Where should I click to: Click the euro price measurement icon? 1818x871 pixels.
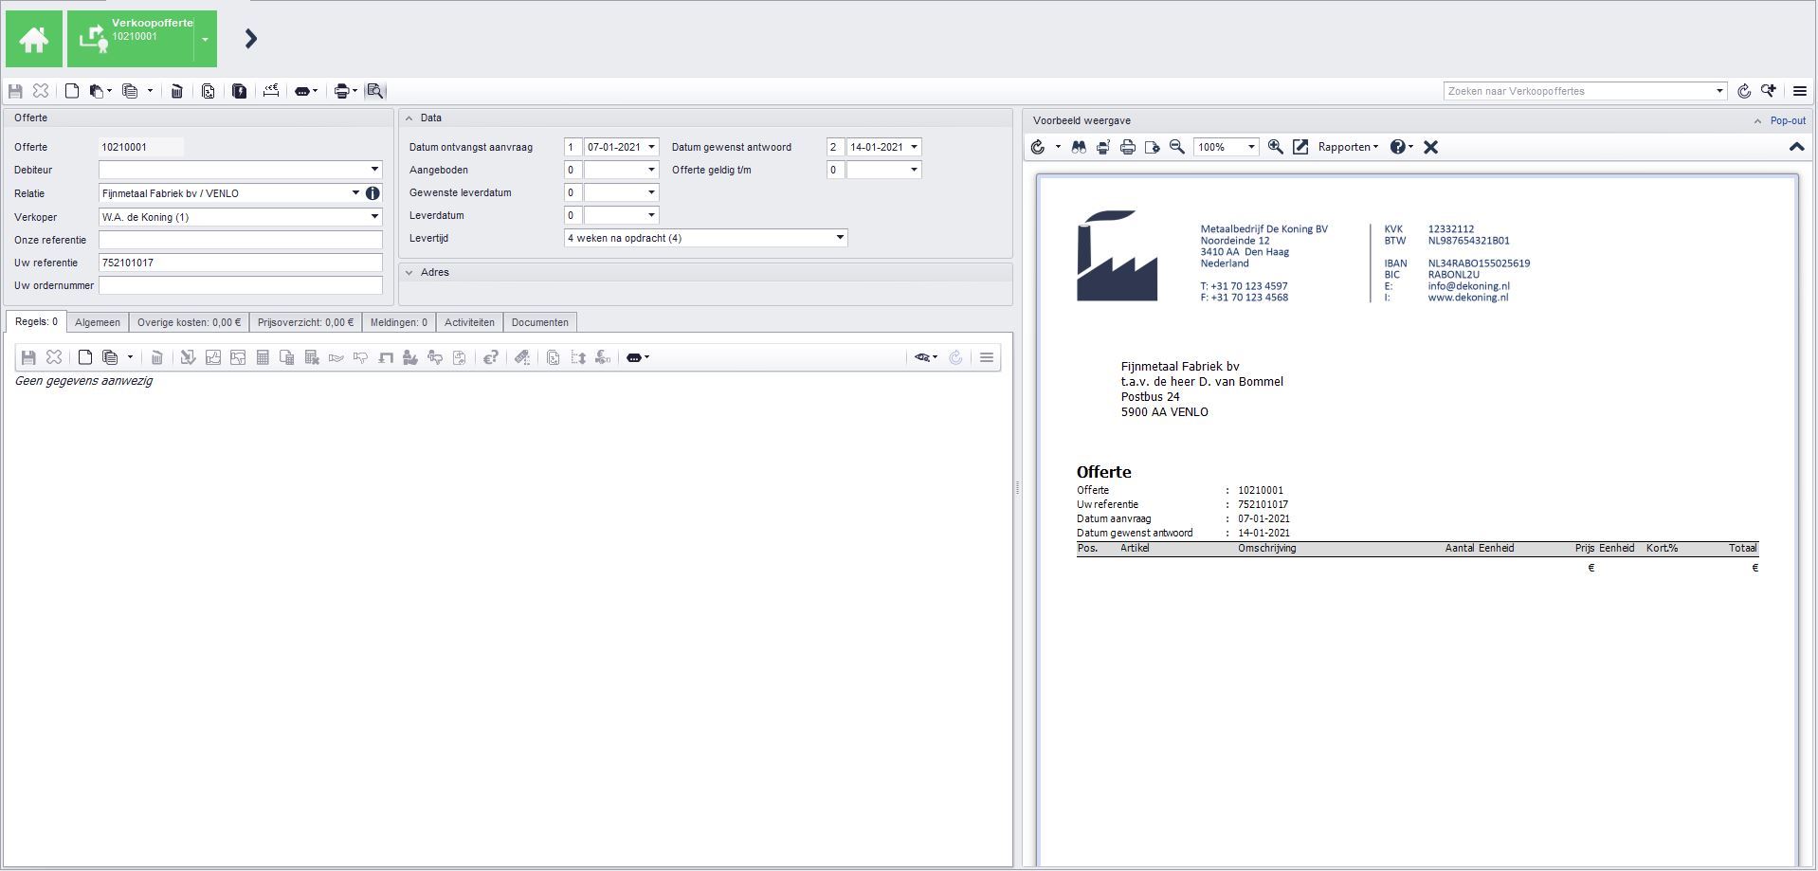(x=271, y=91)
